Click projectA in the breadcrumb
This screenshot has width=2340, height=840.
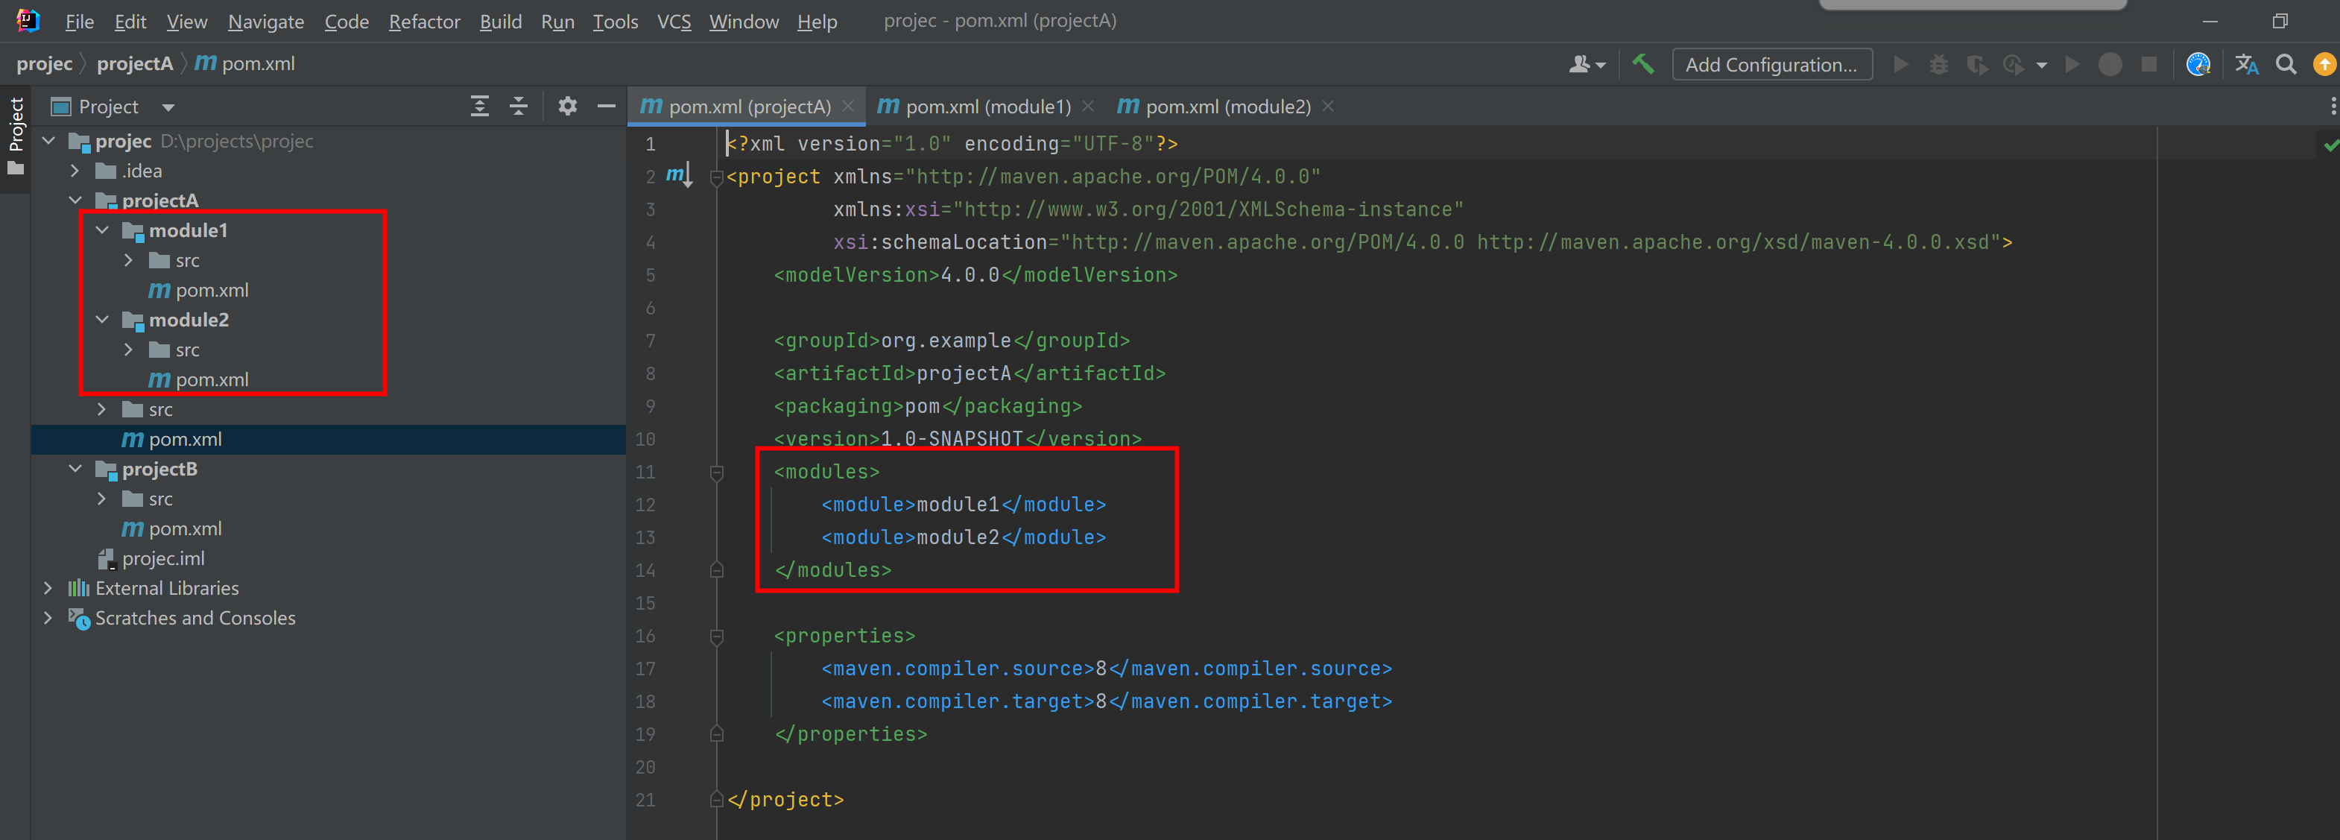click(134, 63)
